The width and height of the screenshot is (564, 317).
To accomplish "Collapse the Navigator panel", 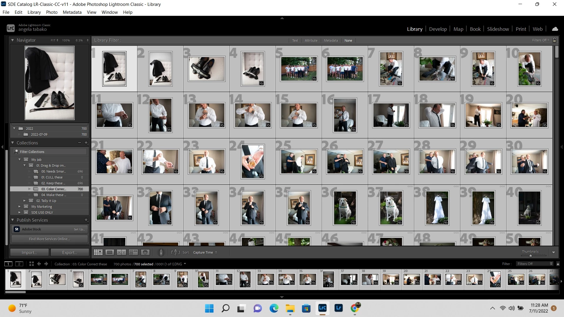I will (x=13, y=40).
